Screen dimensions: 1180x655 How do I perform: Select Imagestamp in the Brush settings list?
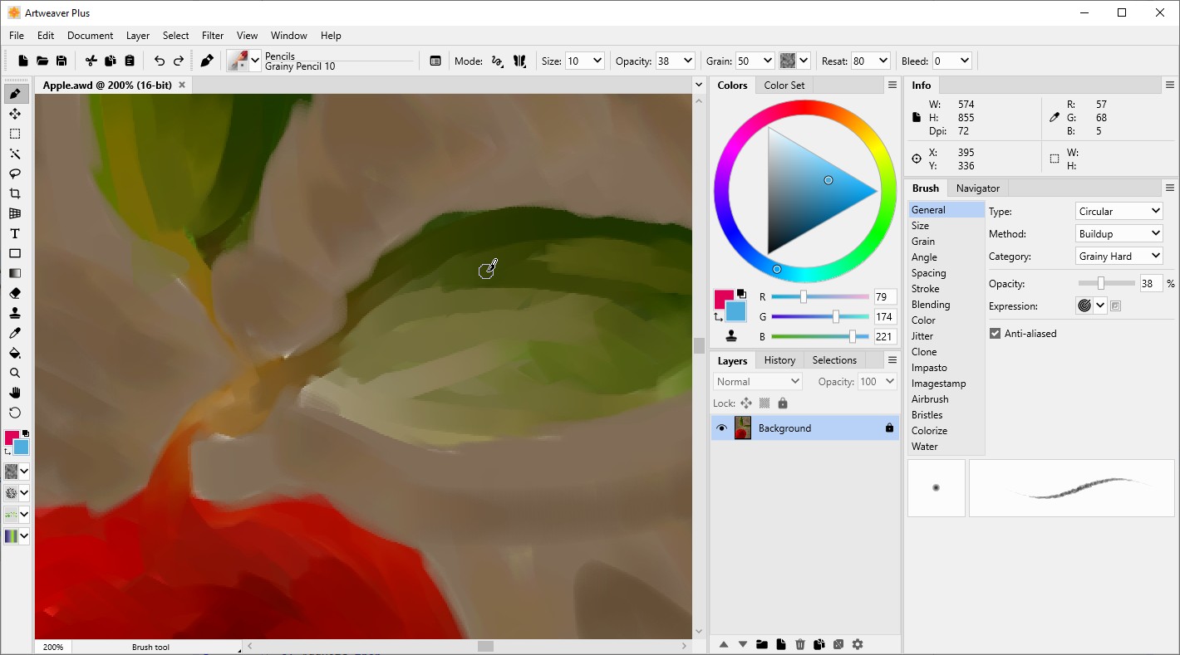click(x=940, y=383)
